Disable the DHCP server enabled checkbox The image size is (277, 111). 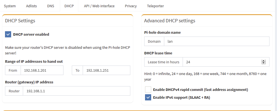click(8, 34)
